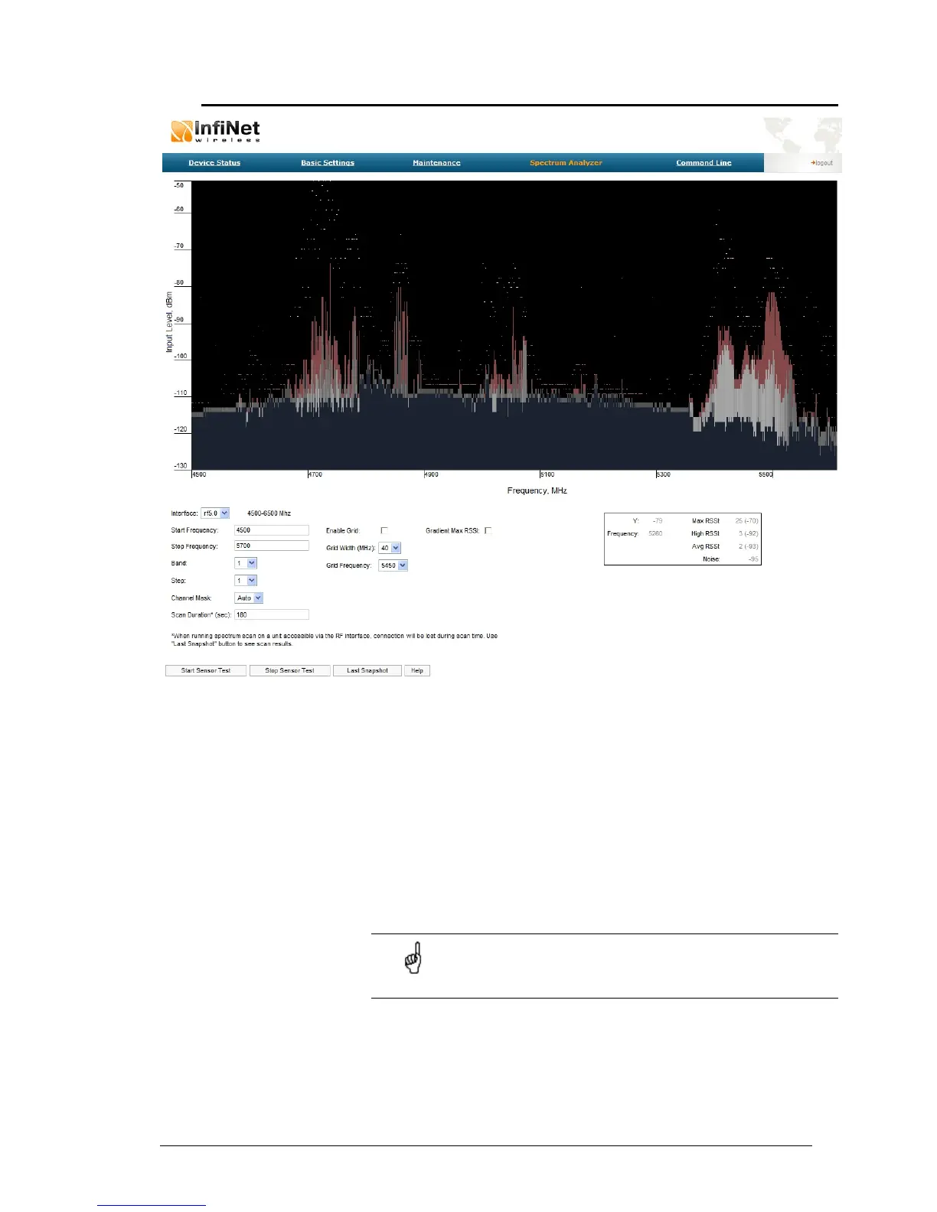Select the Spectrum Analyzer tab
This screenshot has width=937, height=1212.
coord(566,163)
